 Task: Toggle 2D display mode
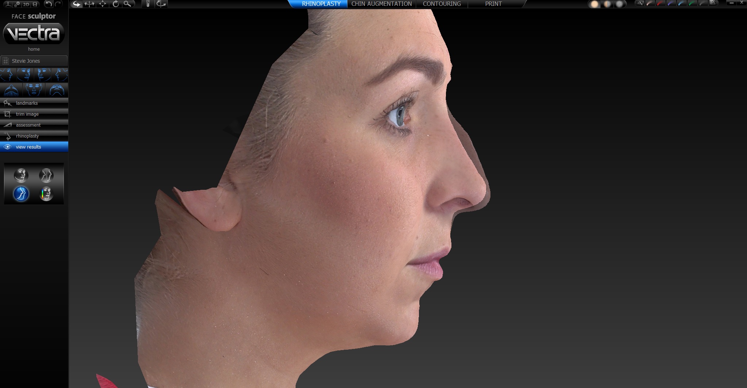click(26, 4)
